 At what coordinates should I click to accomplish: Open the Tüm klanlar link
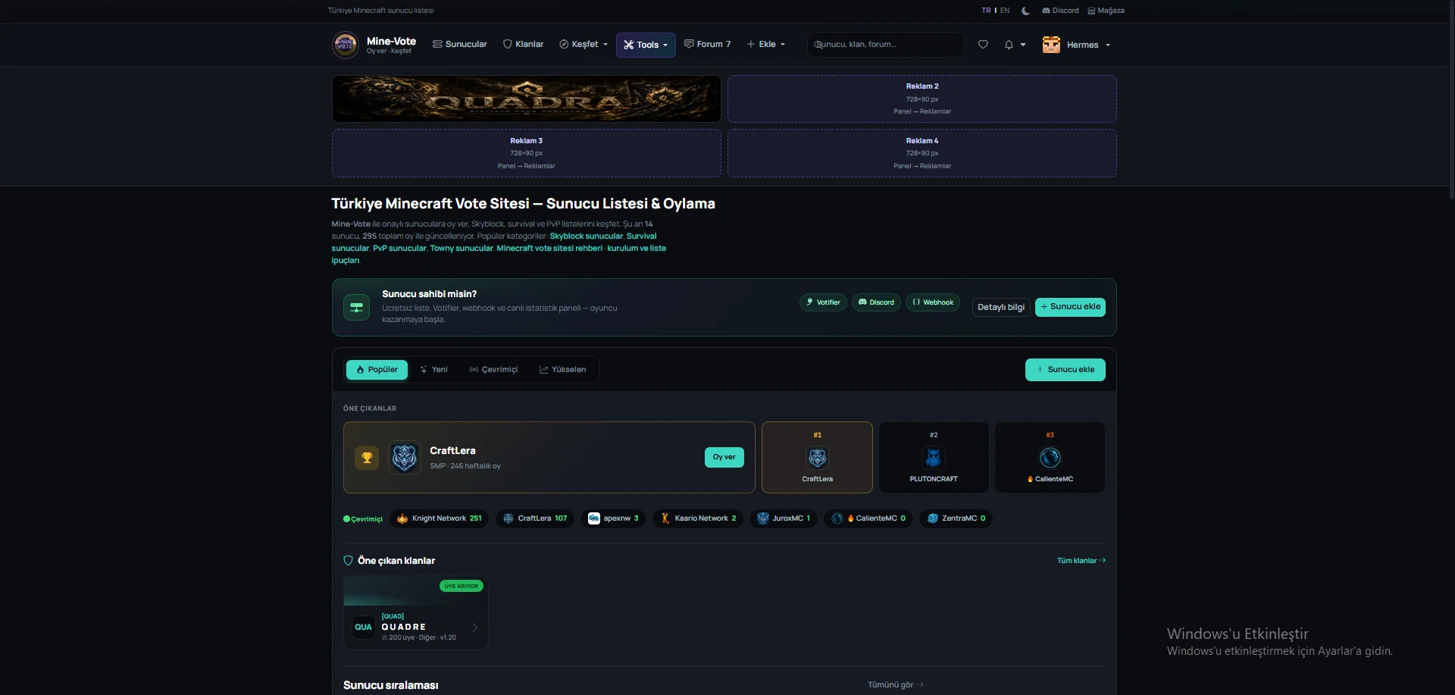coord(1081,561)
